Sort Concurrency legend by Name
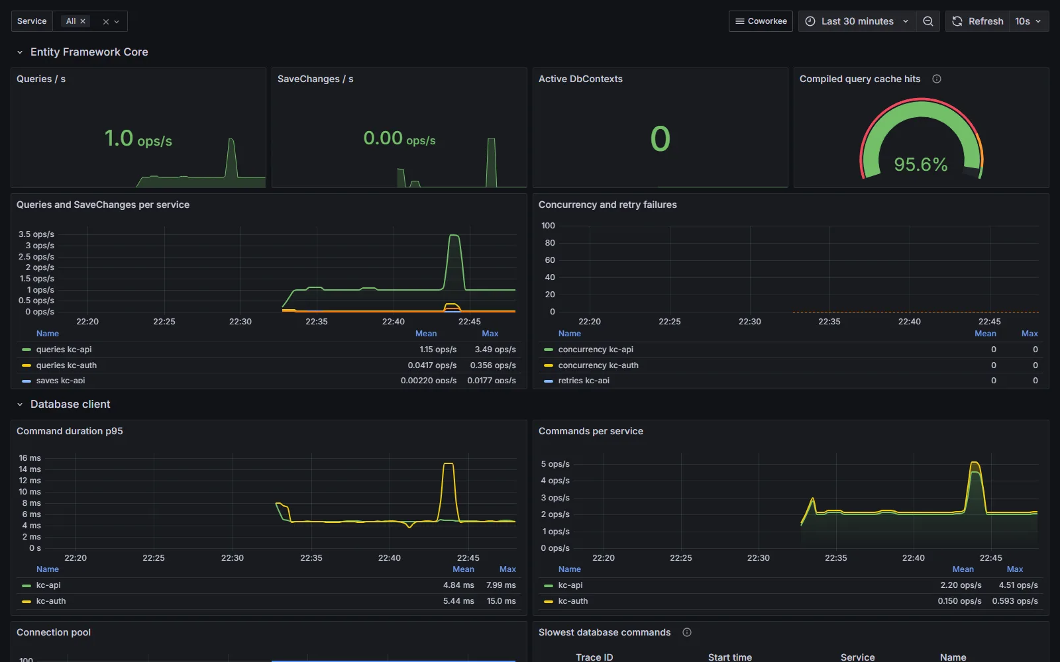This screenshot has width=1060, height=662. pyautogui.click(x=570, y=334)
